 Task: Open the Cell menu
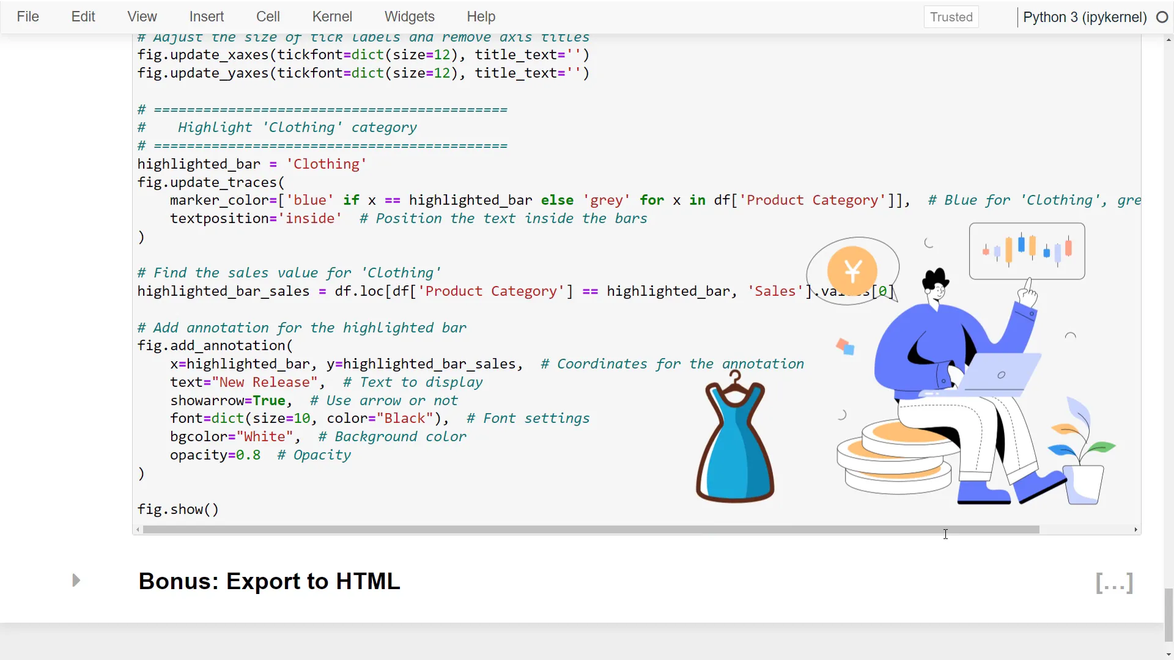coord(268,16)
